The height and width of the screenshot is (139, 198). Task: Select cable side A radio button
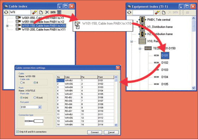point(21,83)
